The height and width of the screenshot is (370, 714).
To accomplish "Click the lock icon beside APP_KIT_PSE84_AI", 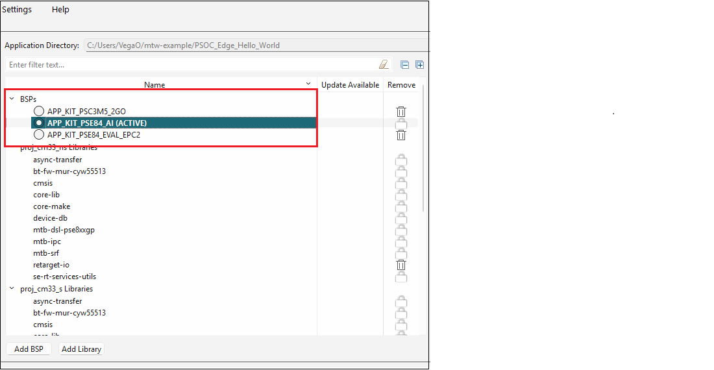I will (401, 123).
